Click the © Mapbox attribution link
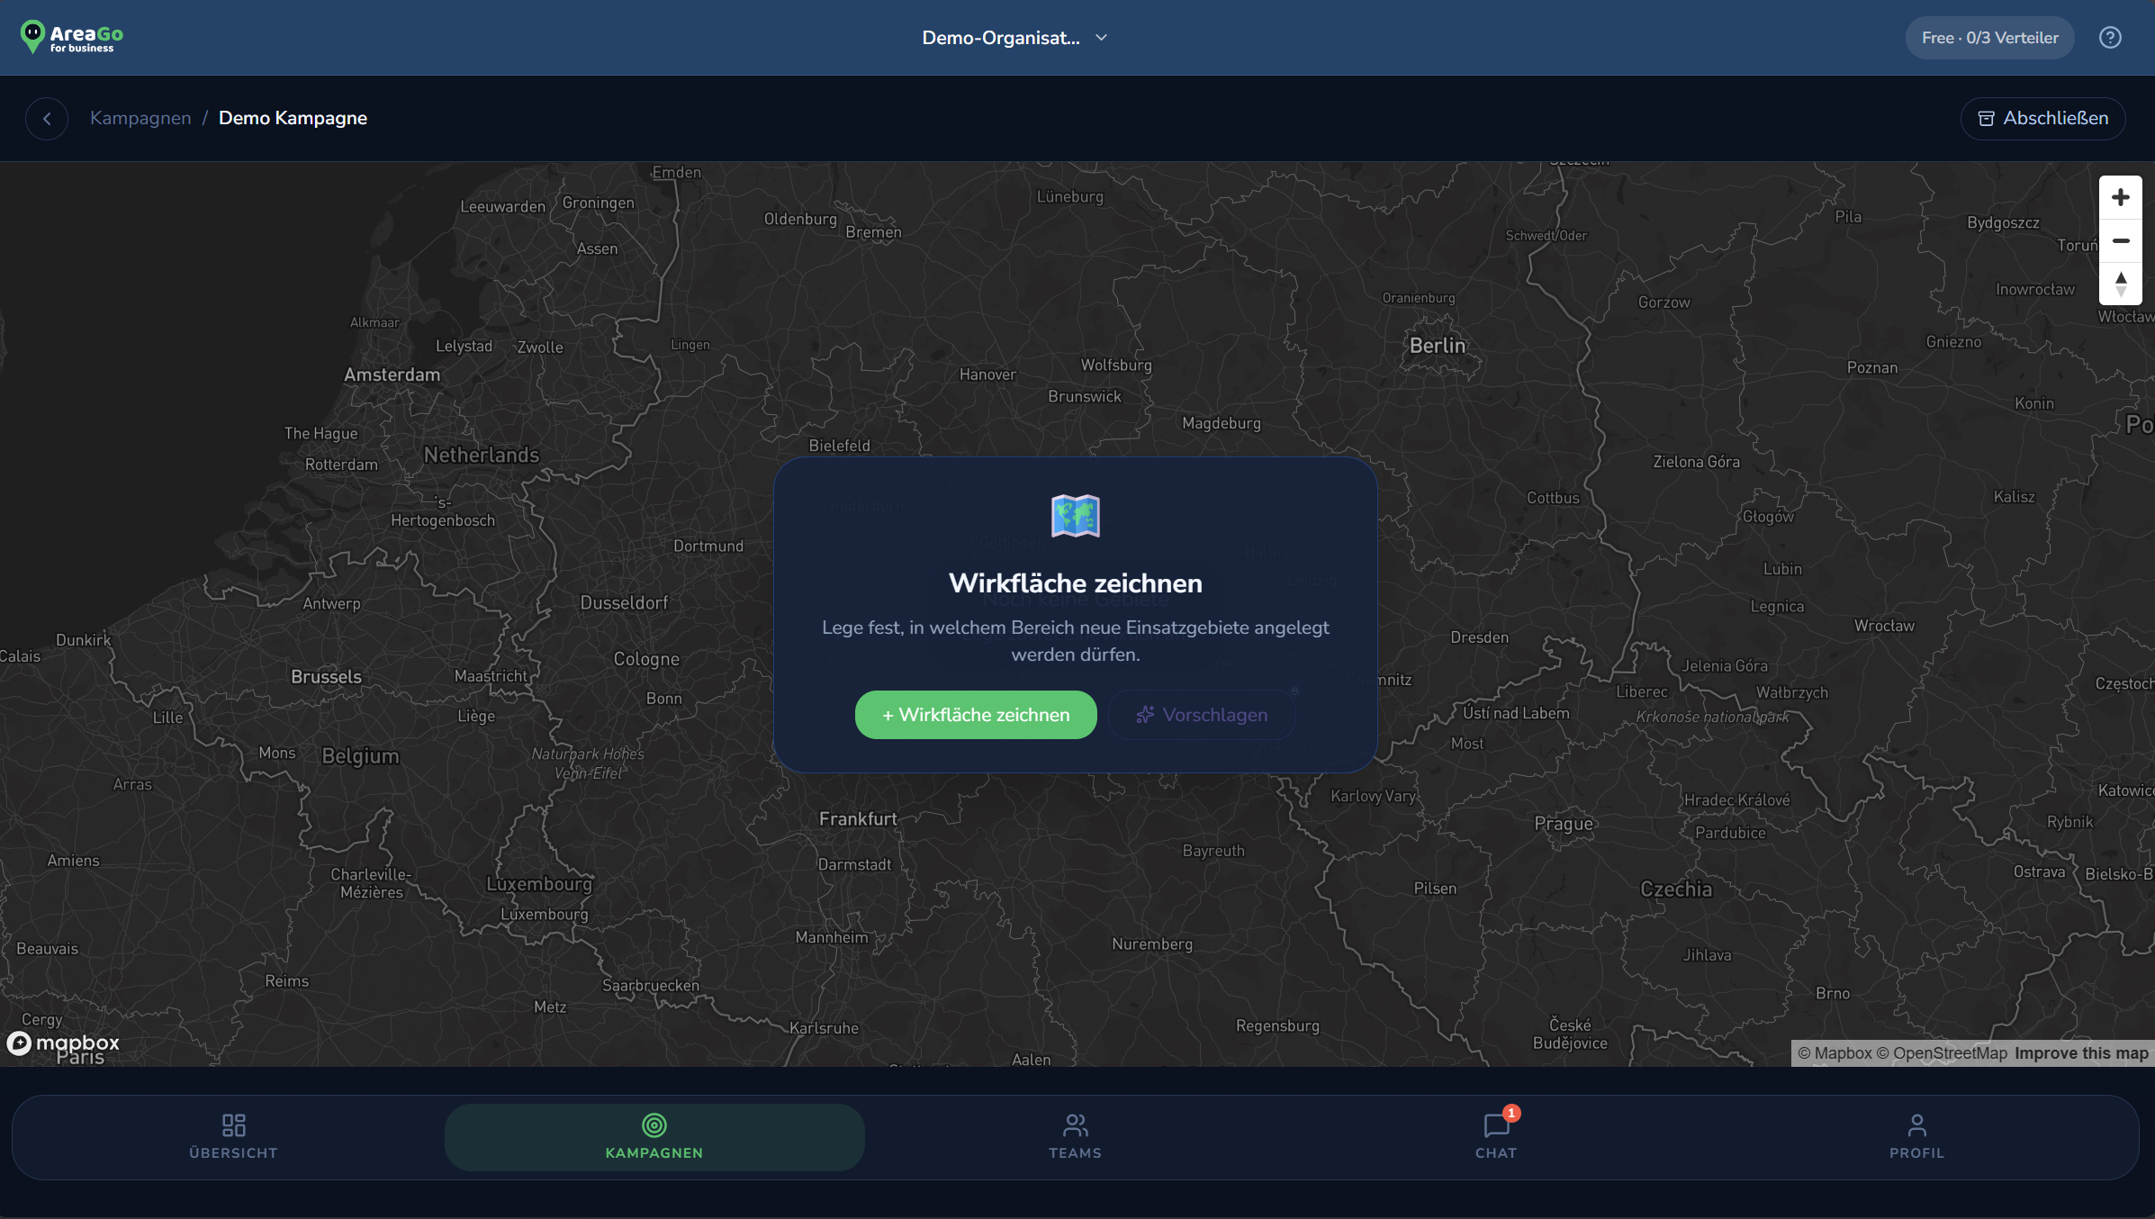Image resolution: width=2155 pixels, height=1219 pixels. point(1835,1053)
